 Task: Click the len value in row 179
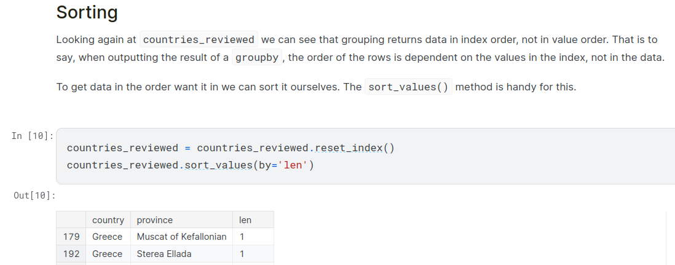point(242,237)
